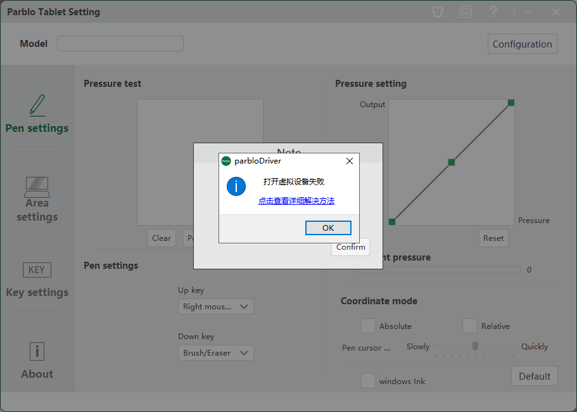
Task: Expand the Up key dropdown
Action: coord(216,307)
